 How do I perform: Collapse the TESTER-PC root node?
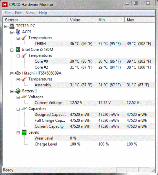6,26
